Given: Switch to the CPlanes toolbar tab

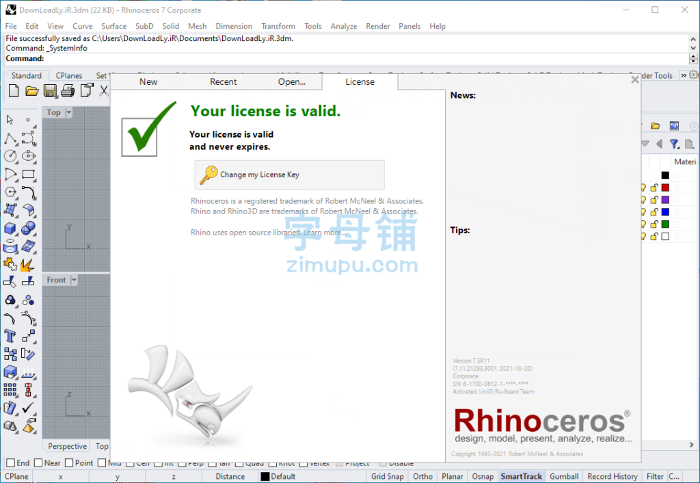Looking at the screenshot, I should tap(69, 75).
